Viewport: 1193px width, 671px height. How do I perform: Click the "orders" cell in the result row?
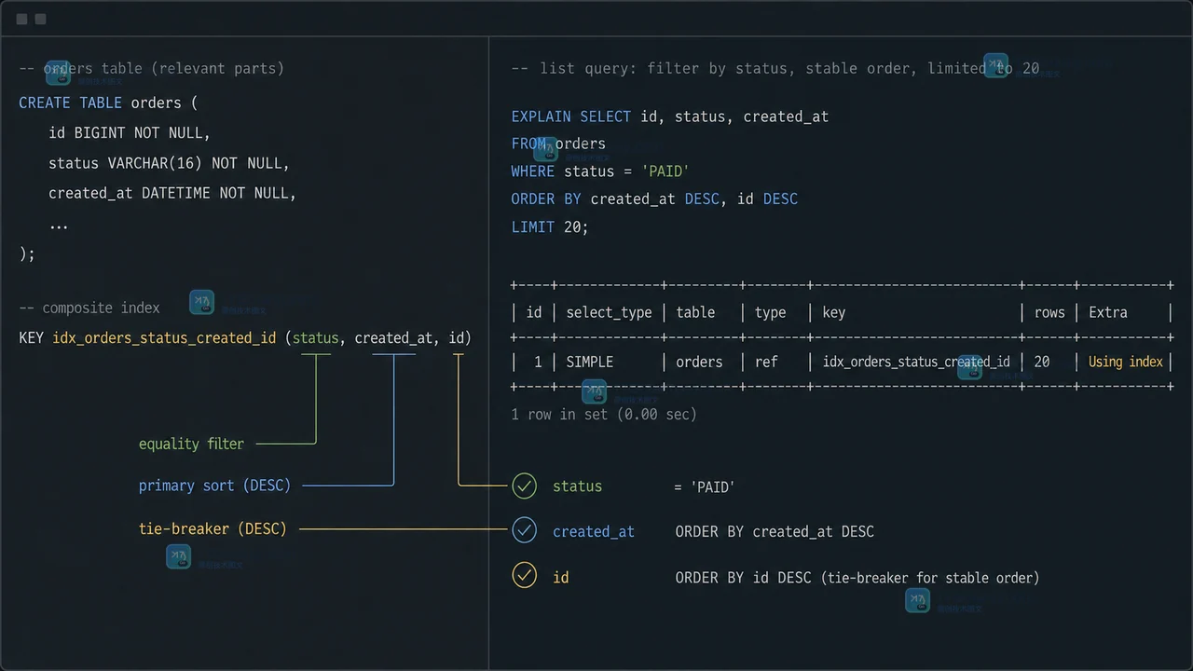[699, 362]
